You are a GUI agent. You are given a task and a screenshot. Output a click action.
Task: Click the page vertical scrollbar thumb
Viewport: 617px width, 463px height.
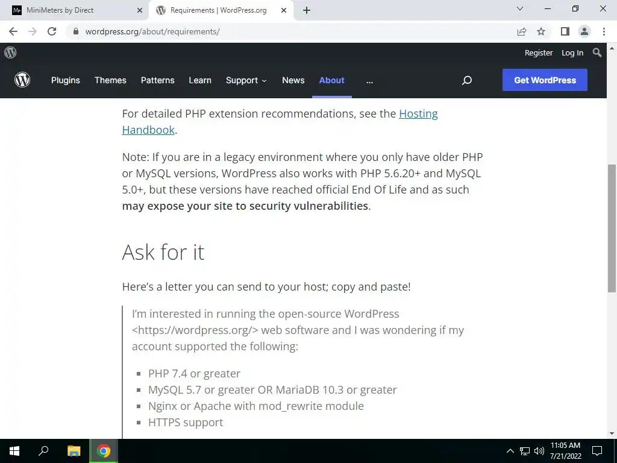point(612,228)
